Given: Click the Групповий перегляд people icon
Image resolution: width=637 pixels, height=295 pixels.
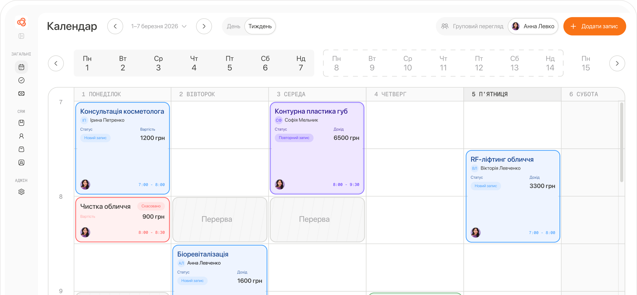Looking at the screenshot, I should [x=445, y=26].
